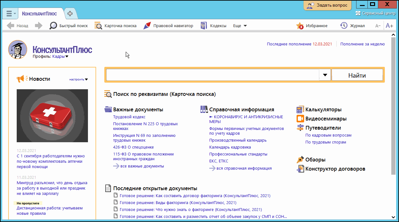Open Пополнение за неделю link

coord(362,44)
